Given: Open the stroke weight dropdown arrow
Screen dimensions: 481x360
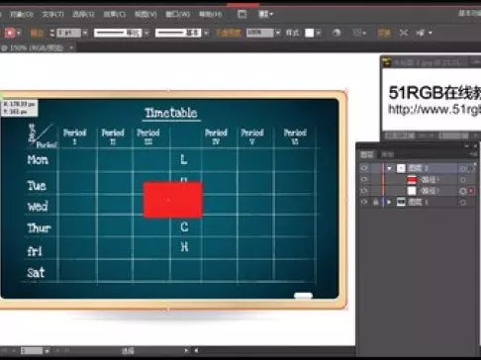Looking at the screenshot, I should (x=85, y=33).
